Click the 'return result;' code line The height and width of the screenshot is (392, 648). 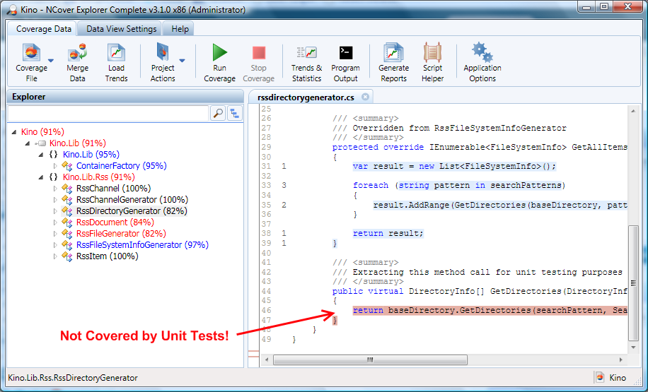point(388,234)
